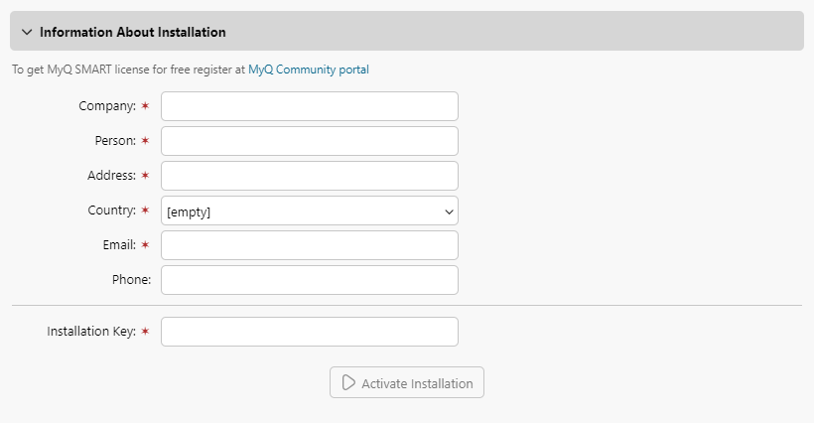Focus the Company text field
This screenshot has width=814, height=423.
pyautogui.click(x=309, y=106)
